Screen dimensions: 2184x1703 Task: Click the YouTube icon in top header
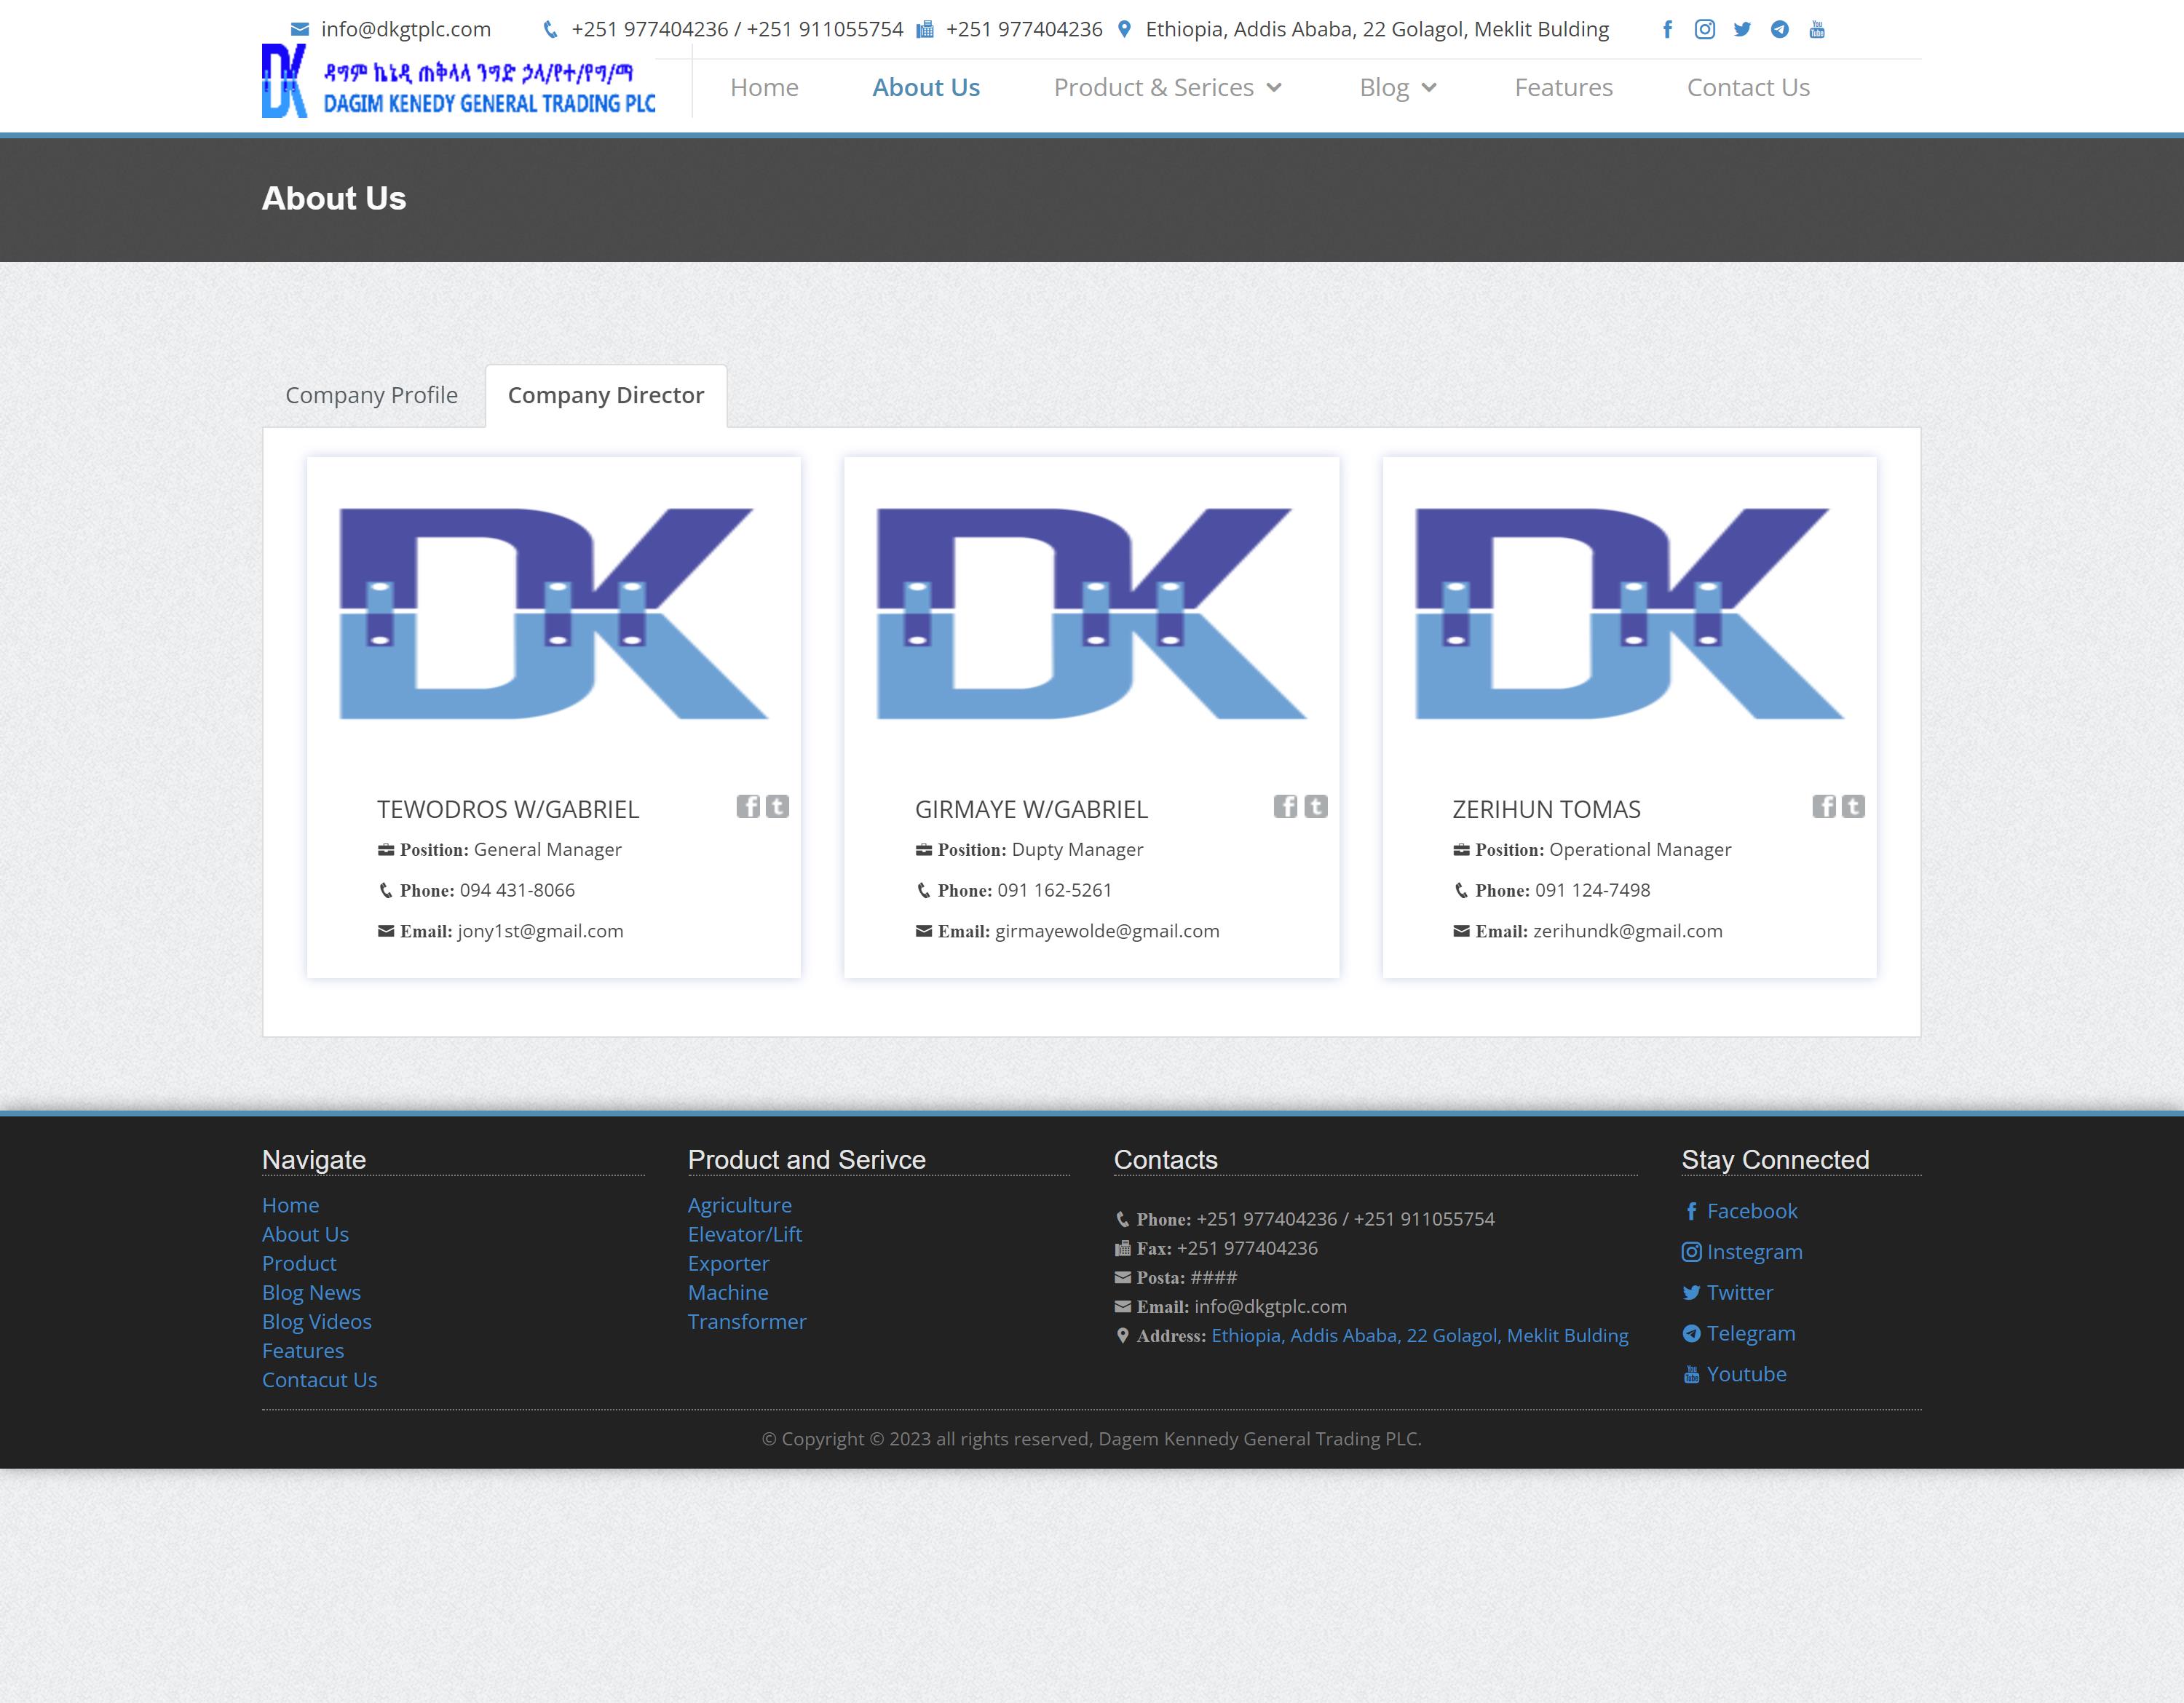point(1817,30)
